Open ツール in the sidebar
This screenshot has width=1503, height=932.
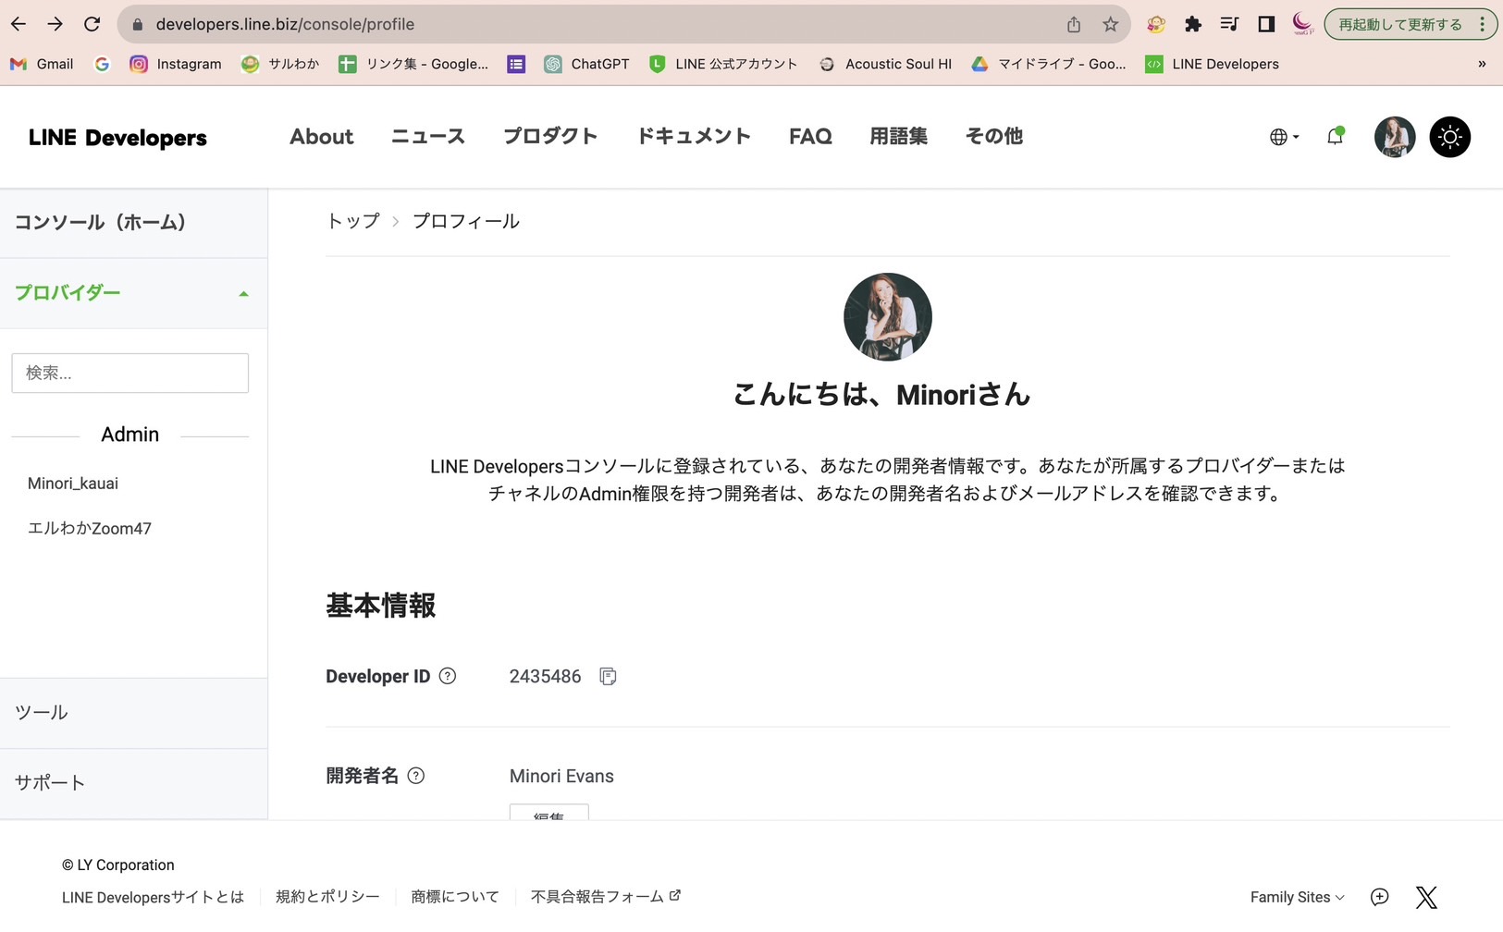133,713
